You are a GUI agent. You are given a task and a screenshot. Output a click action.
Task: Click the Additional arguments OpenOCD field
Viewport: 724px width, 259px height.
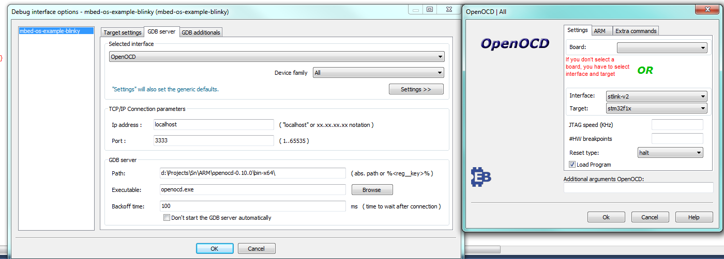click(x=639, y=188)
